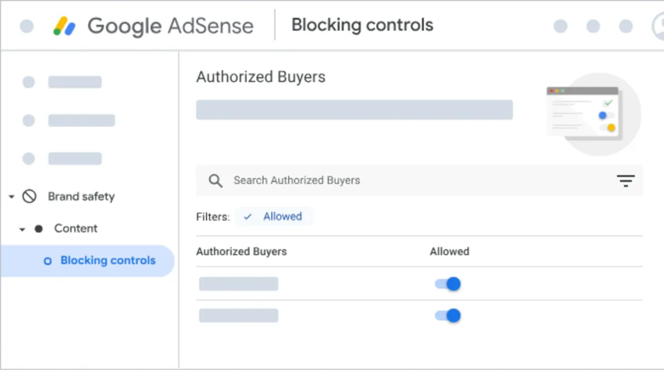Turn off the second Allowed toggle
Screen dimensions: 664x373
click(x=447, y=316)
